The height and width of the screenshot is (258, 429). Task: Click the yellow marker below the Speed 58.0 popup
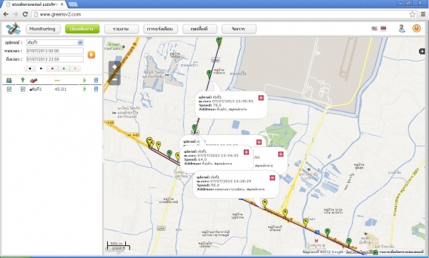265,203
